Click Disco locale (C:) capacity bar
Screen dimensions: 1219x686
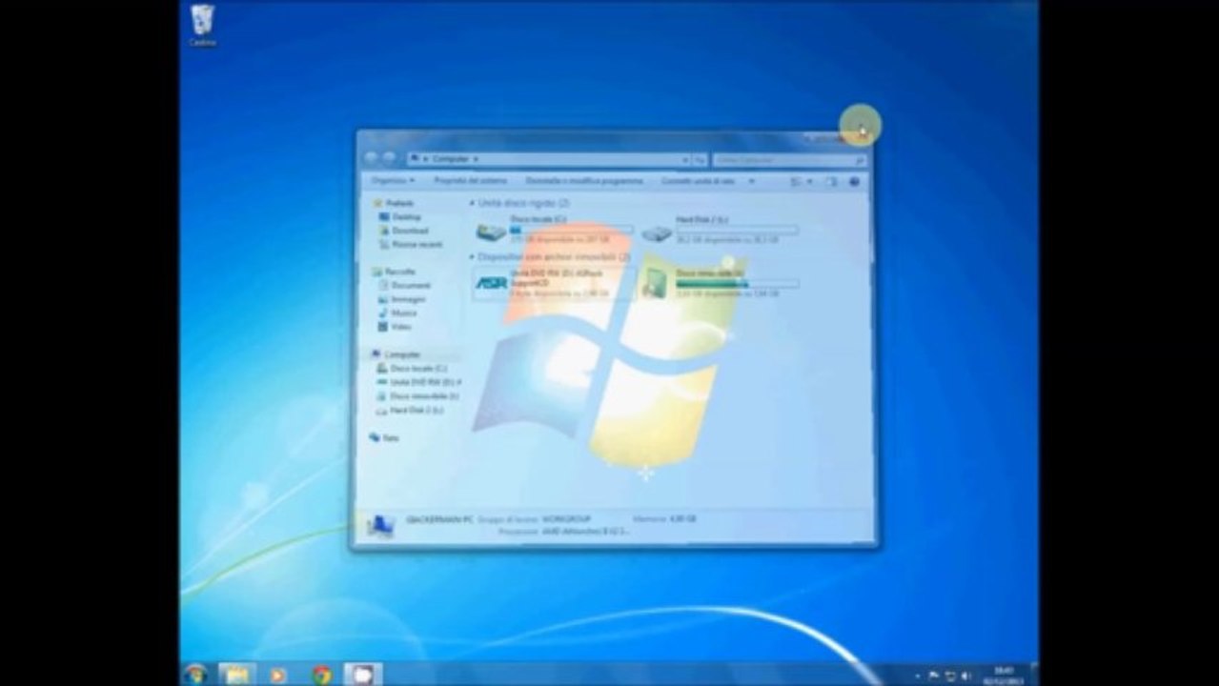point(571,230)
